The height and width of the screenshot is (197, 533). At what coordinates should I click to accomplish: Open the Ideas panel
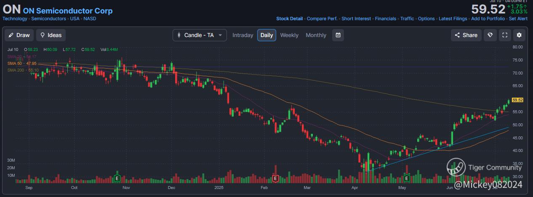[51, 35]
